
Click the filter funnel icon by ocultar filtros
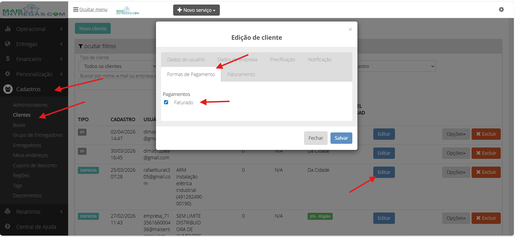click(81, 46)
